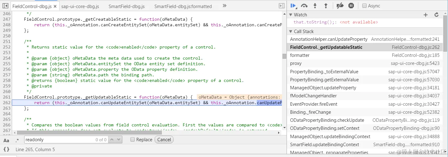Switch to the sap-ui-core-dbg.js tab
The height and width of the screenshot is (157, 448).
(x=80, y=6)
